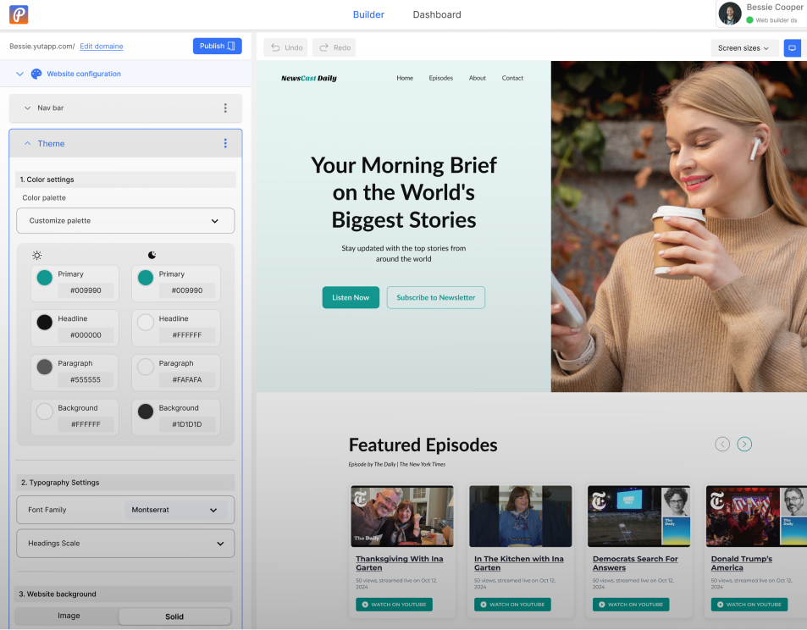Screen dimensions: 807x630
Task: Open the Theme section's three-dot options menu
Action: (x=225, y=143)
